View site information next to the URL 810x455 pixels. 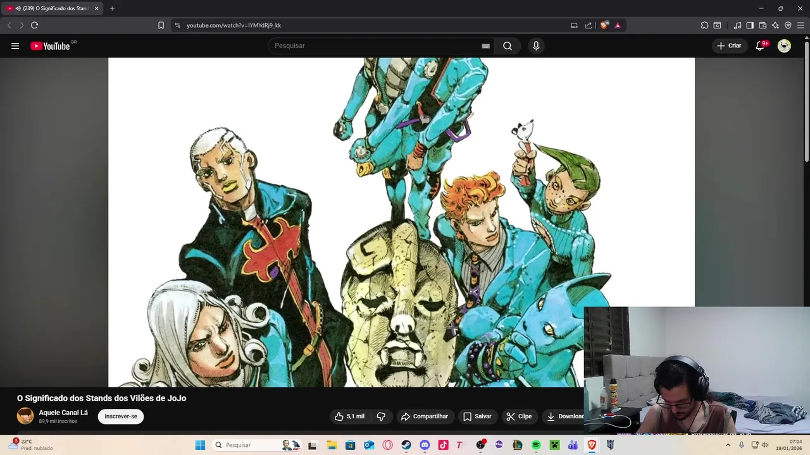(x=177, y=25)
